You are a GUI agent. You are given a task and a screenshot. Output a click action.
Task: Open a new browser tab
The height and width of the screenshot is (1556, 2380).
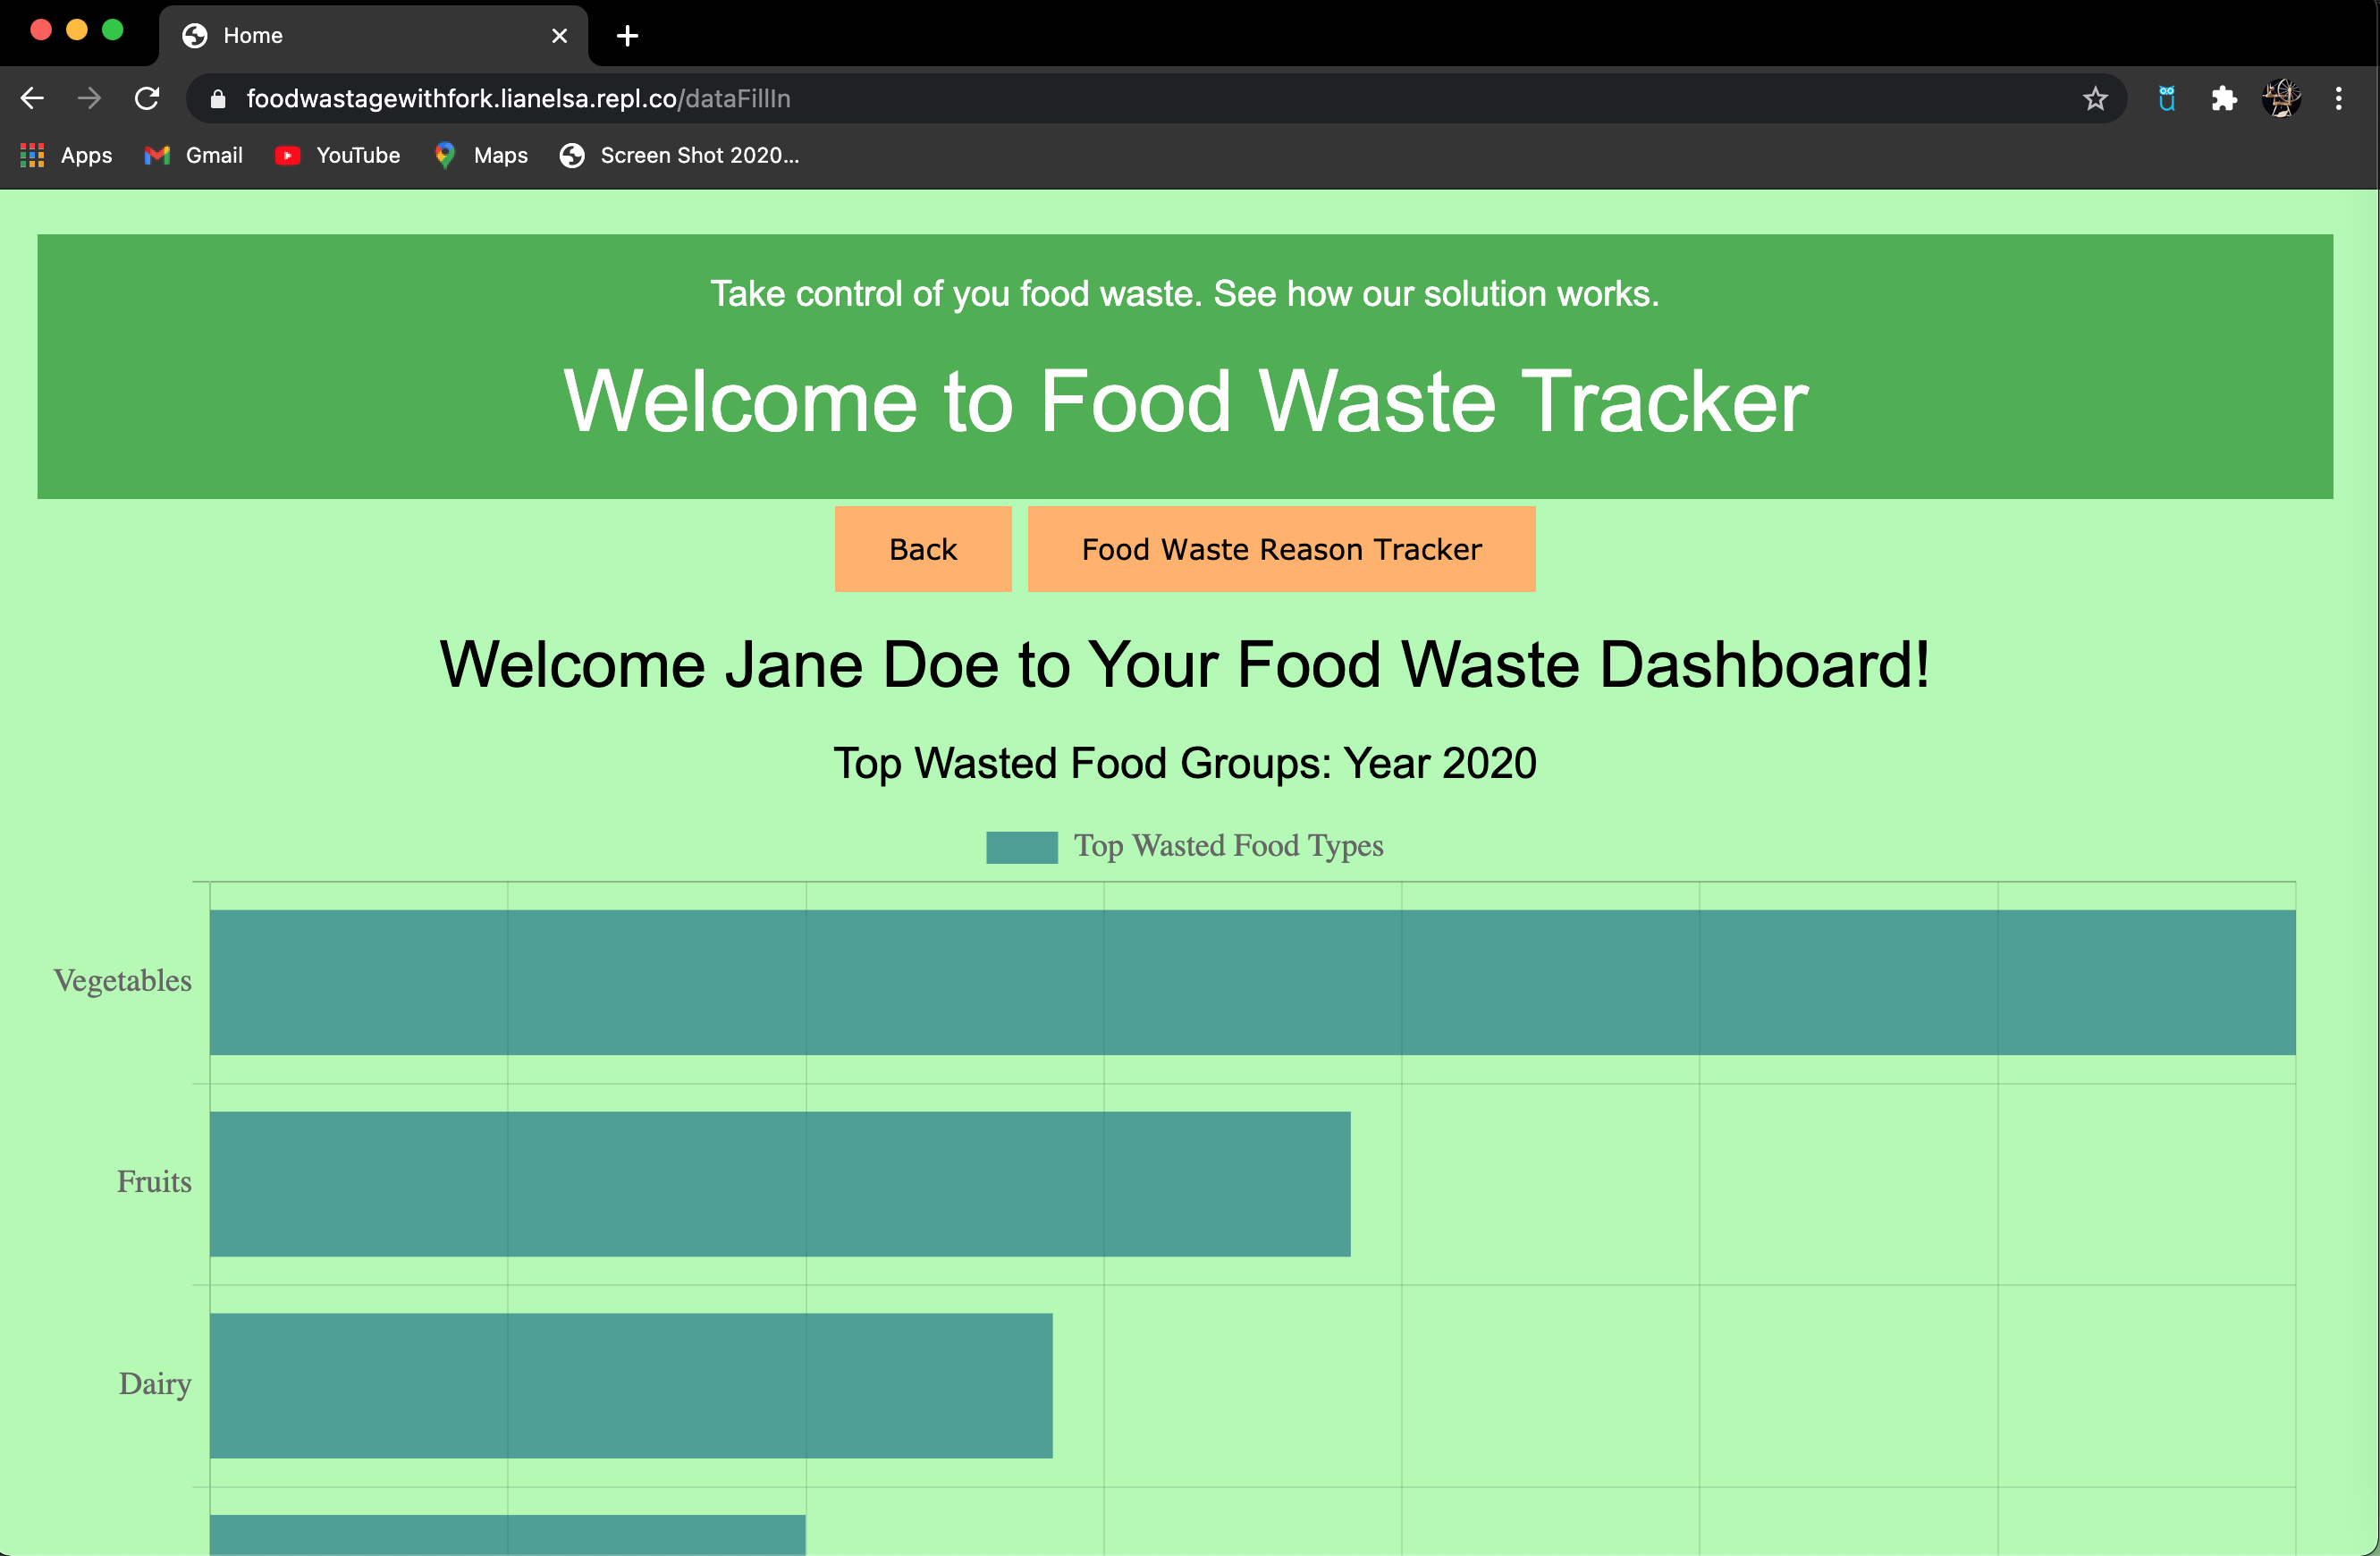(626, 35)
